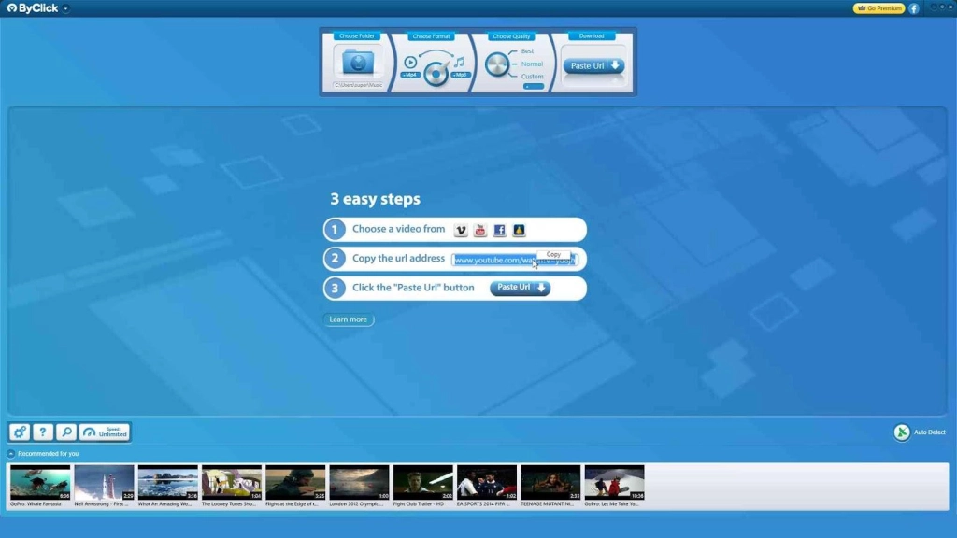Switch to the Choose Quality section

pos(511,35)
